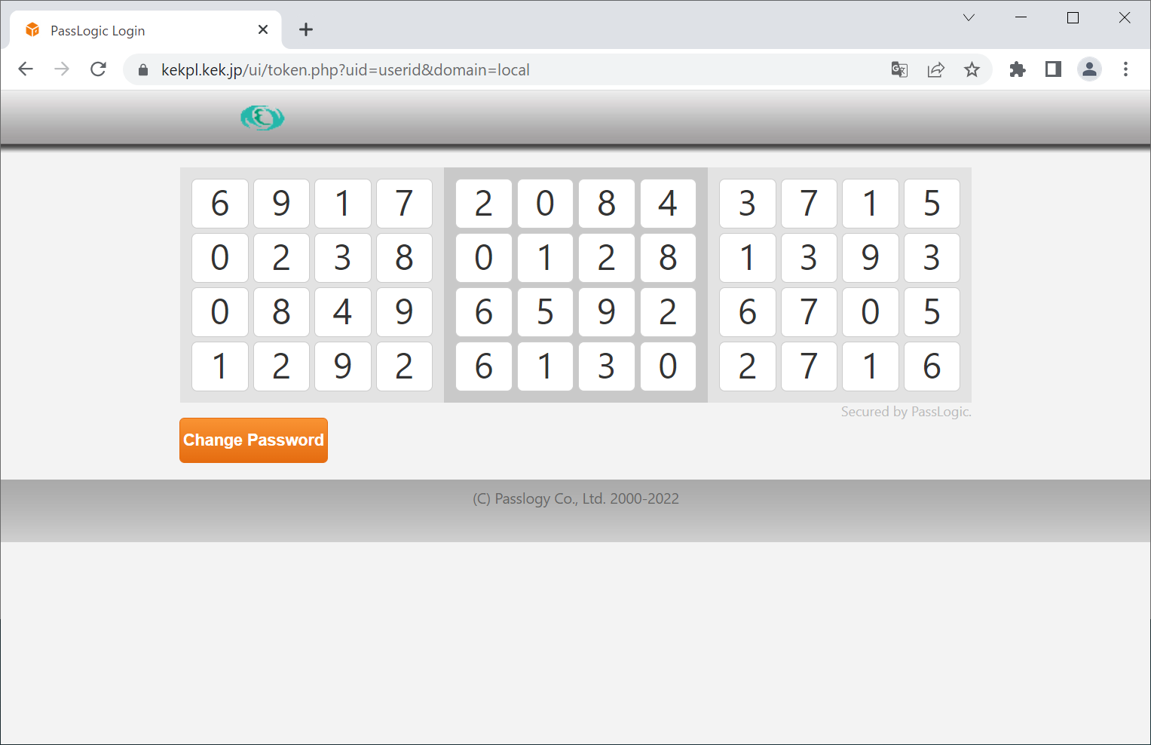Click the browser back arrow
This screenshot has width=1151, height=745.
[x=26, y=69]
